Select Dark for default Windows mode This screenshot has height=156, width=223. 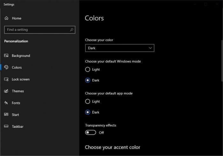point(88,80)
